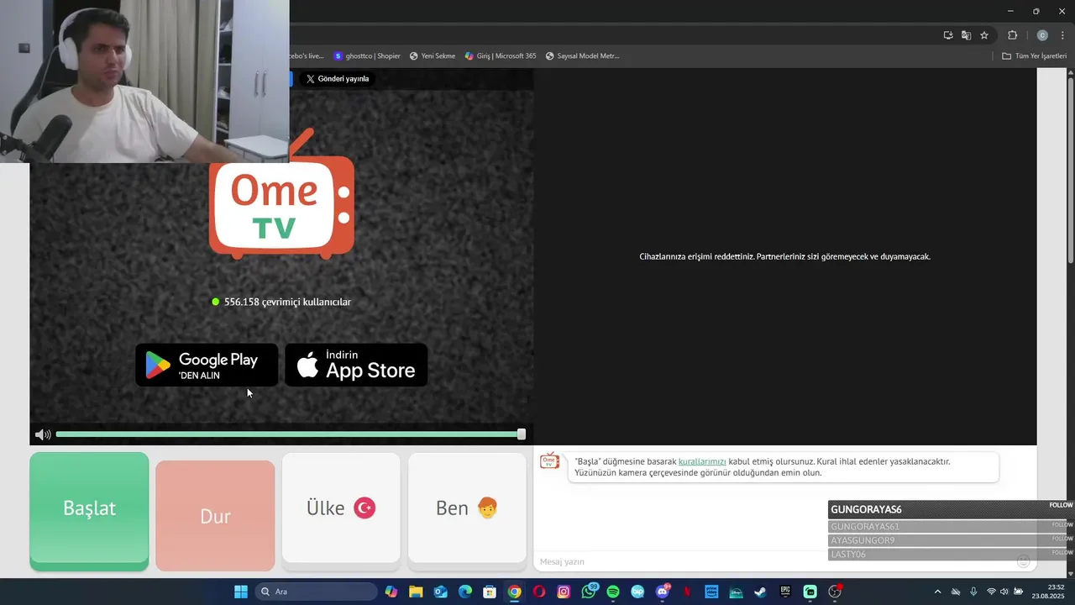
Task: Open Microsoft Edge from the taskbar
Action: pyautogui.click(x=465, y=592)
